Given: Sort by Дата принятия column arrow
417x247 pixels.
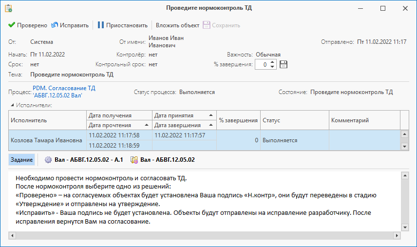Looking at the screenshot, I should tap(211, 115).
